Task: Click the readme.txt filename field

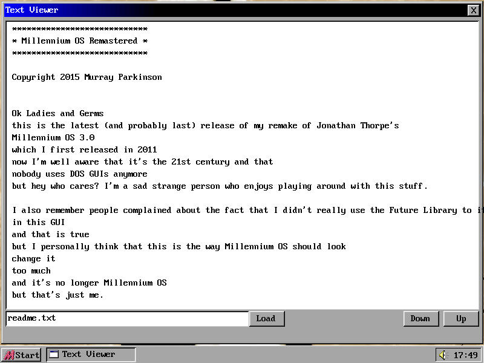Action: (127, 318)
